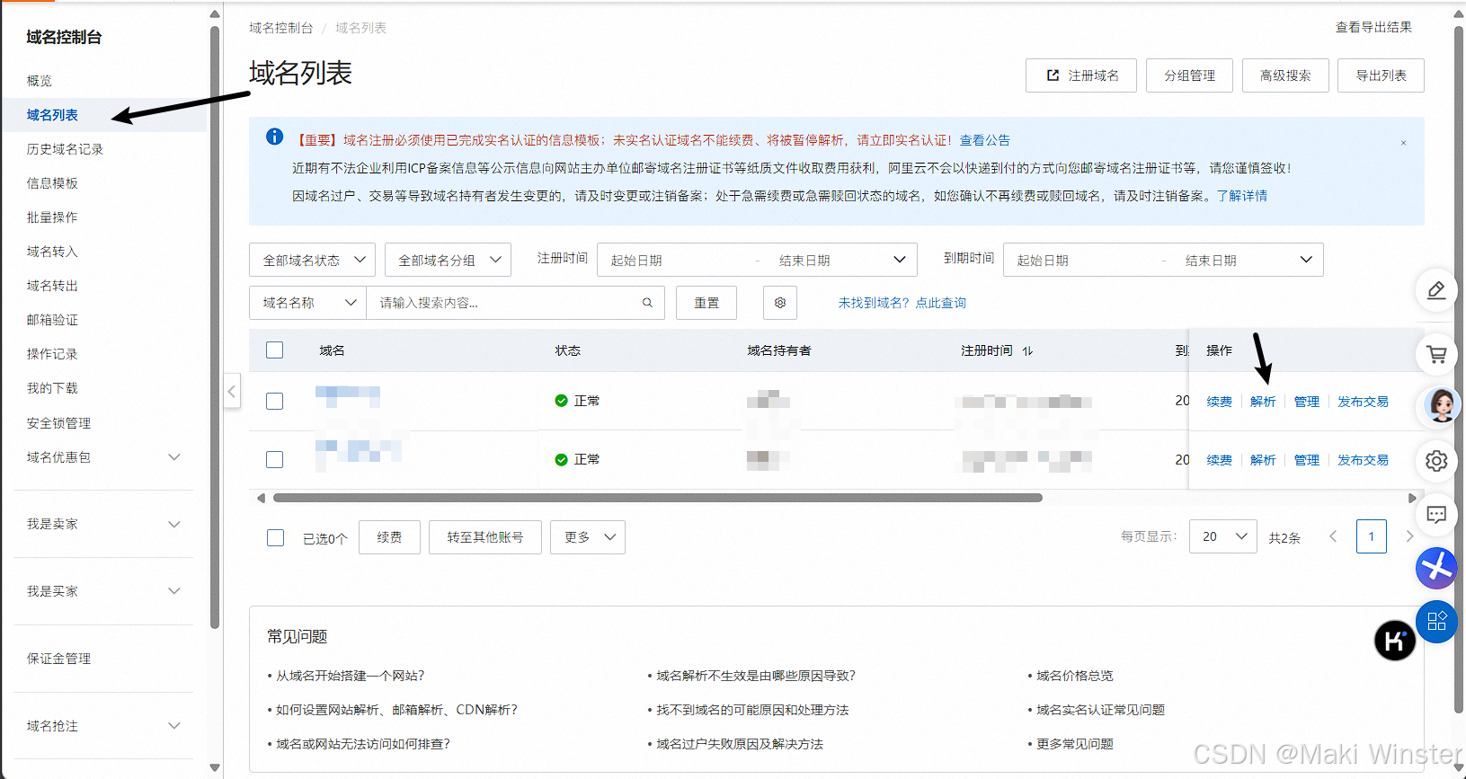Click 续费 for the second domain
This screenshot has height=779, width=1466.
1219,460
